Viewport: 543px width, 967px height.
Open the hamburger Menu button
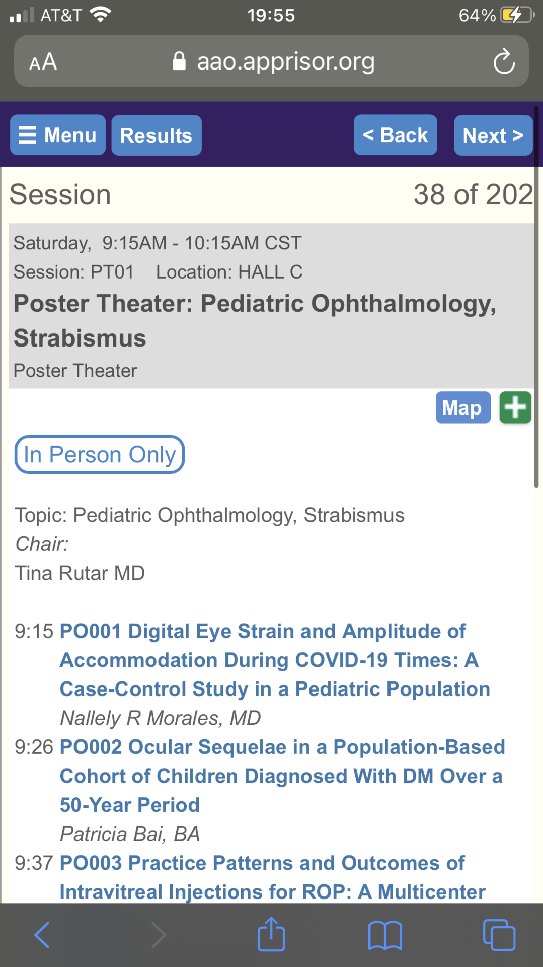tap(58, 135)
